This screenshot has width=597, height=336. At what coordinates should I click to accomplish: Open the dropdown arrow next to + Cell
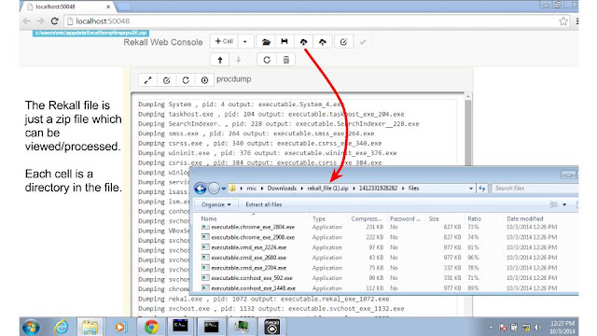(245, 41)
